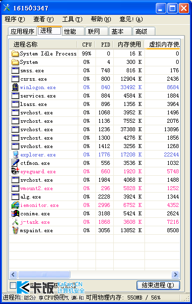This screenshot has width=192, height=304.
Task: Select the iemonitor.exe icon
Action: point(15,205)
